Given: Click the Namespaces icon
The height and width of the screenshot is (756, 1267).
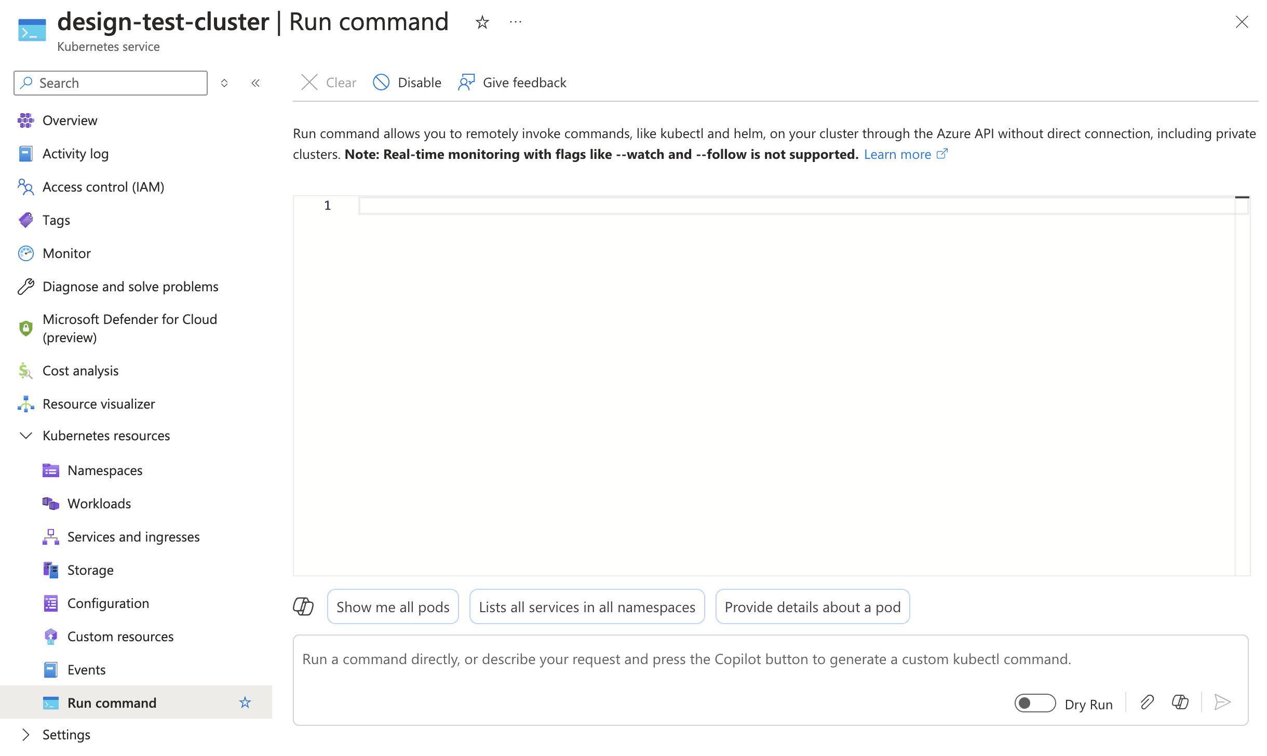Looking at the screenshot, I should [50, 470].
